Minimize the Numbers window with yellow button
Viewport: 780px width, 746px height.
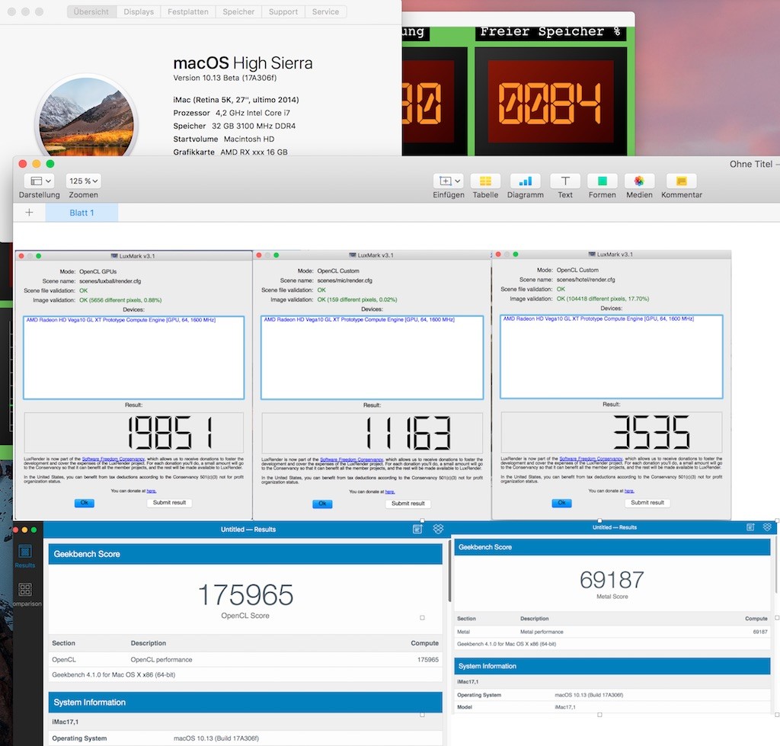[37, 164]
